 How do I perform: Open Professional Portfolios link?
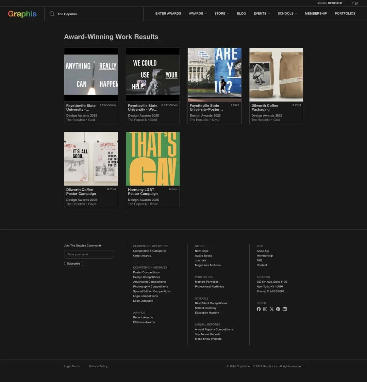(x=209, y=287)
